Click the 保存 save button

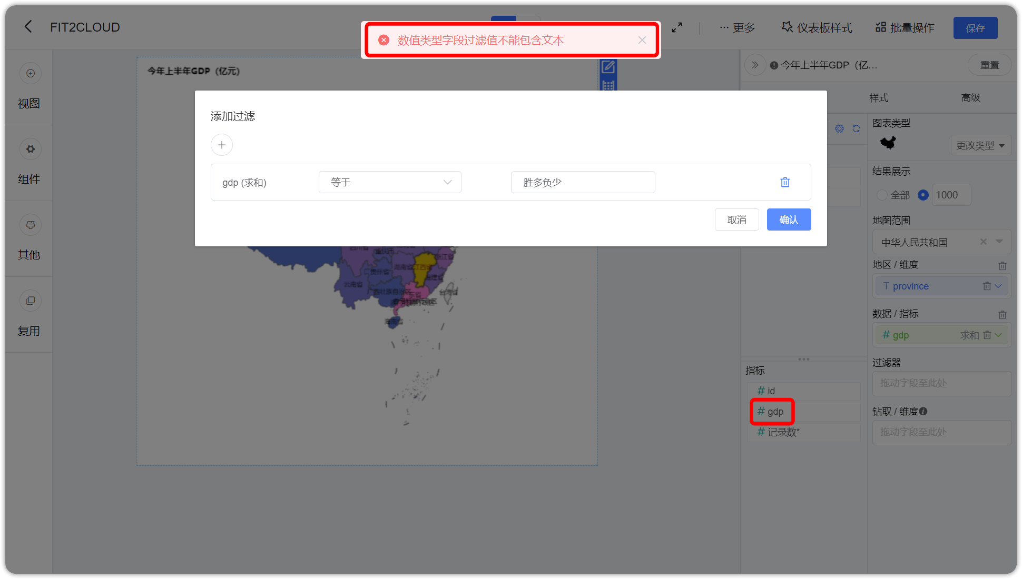point(975,28)
